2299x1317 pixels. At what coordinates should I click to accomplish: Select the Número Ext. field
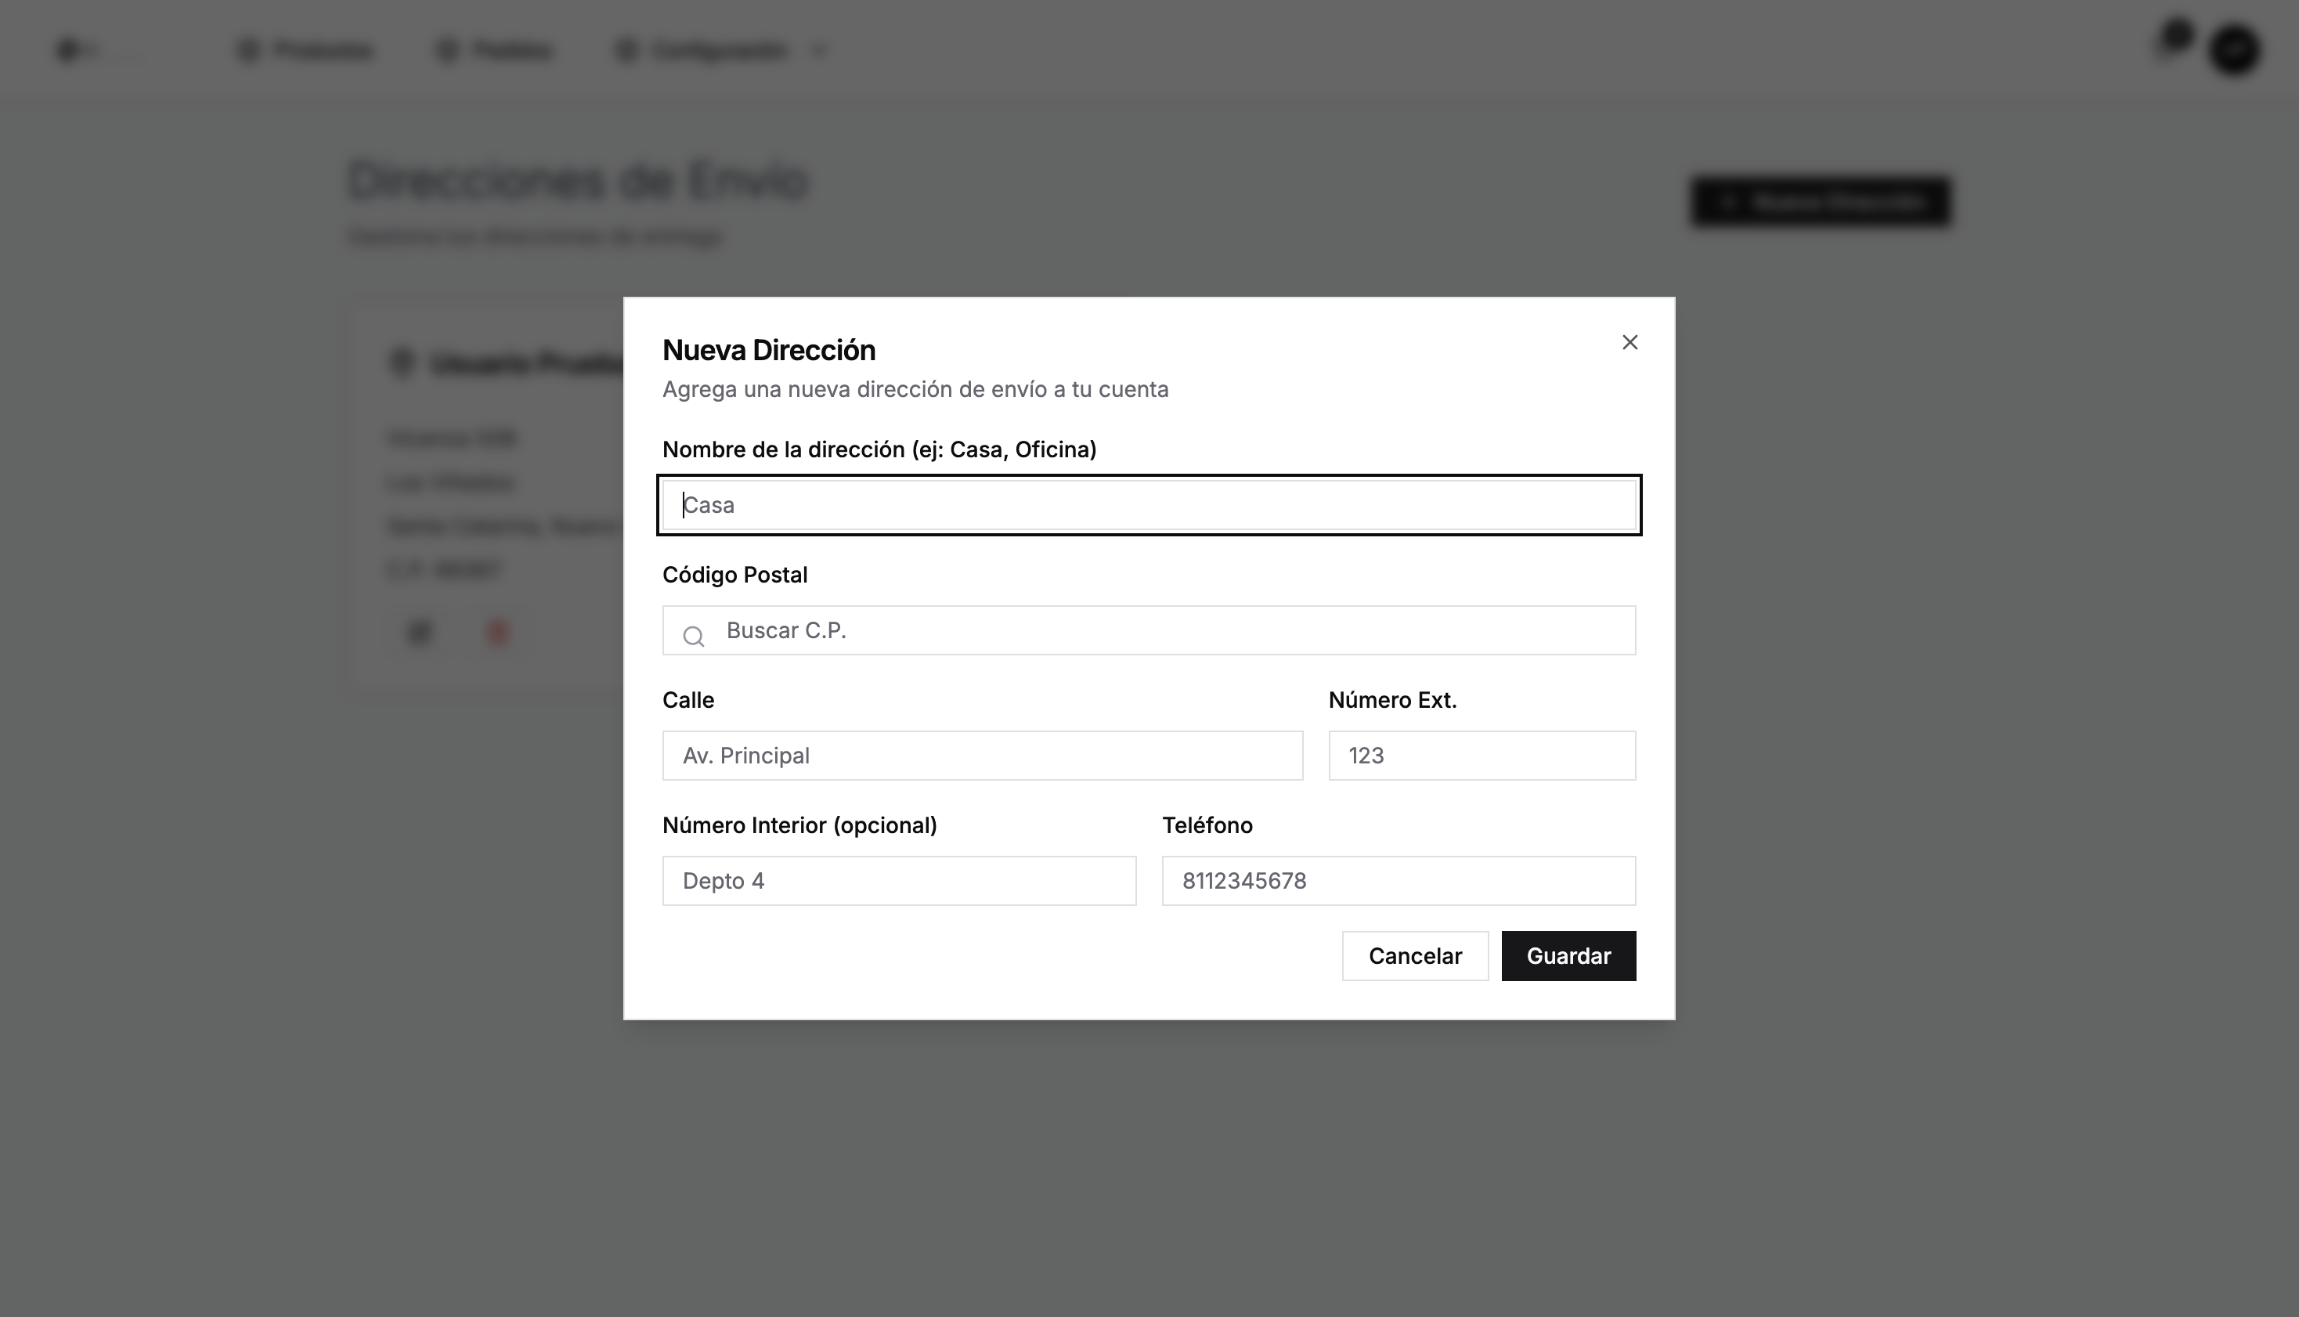tap(1482, 756)
